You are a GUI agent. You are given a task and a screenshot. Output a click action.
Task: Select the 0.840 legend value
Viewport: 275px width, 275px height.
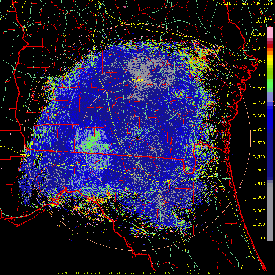(259, 75)
